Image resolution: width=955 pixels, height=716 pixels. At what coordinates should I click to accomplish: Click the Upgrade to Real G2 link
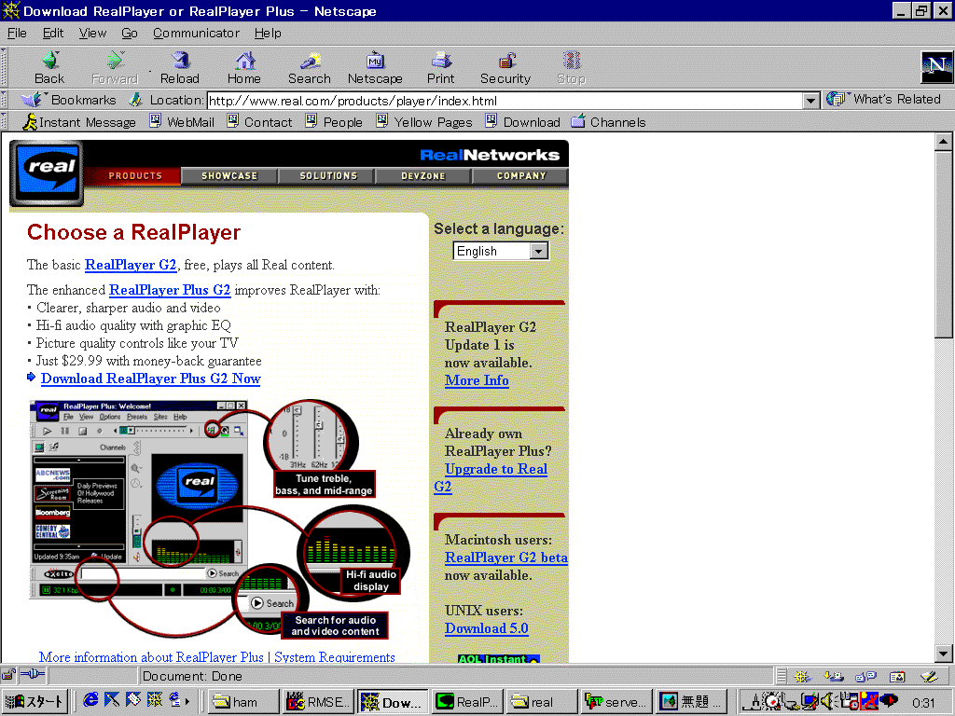click(x=496, y=470)
